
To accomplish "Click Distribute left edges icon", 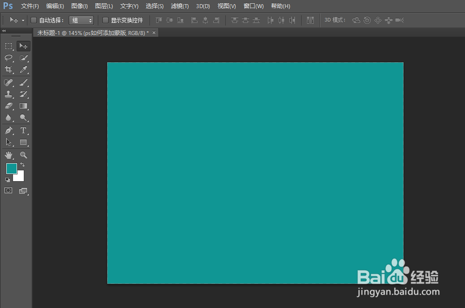I will click(271, 20).
